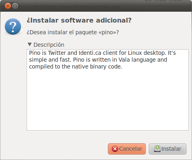Click the empty white area of description box

108,100
